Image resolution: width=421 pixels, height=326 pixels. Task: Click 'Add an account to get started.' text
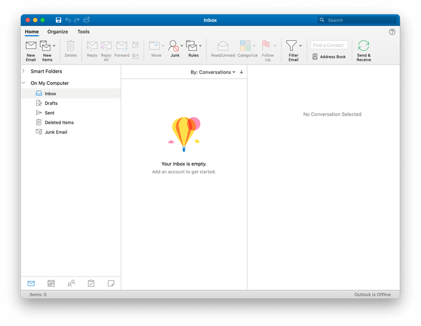point(184,171)
